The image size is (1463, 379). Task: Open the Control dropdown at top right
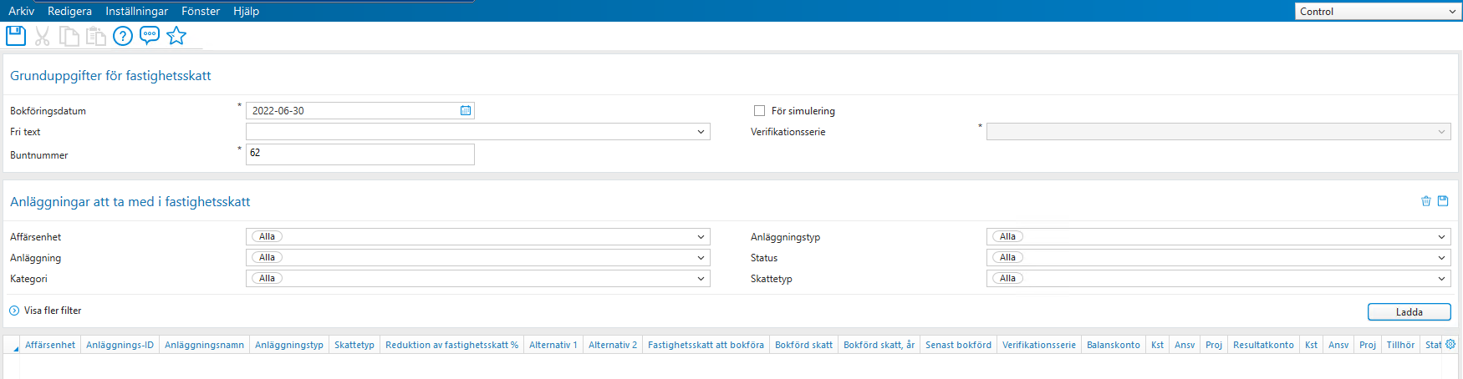tap(1378, 12)
